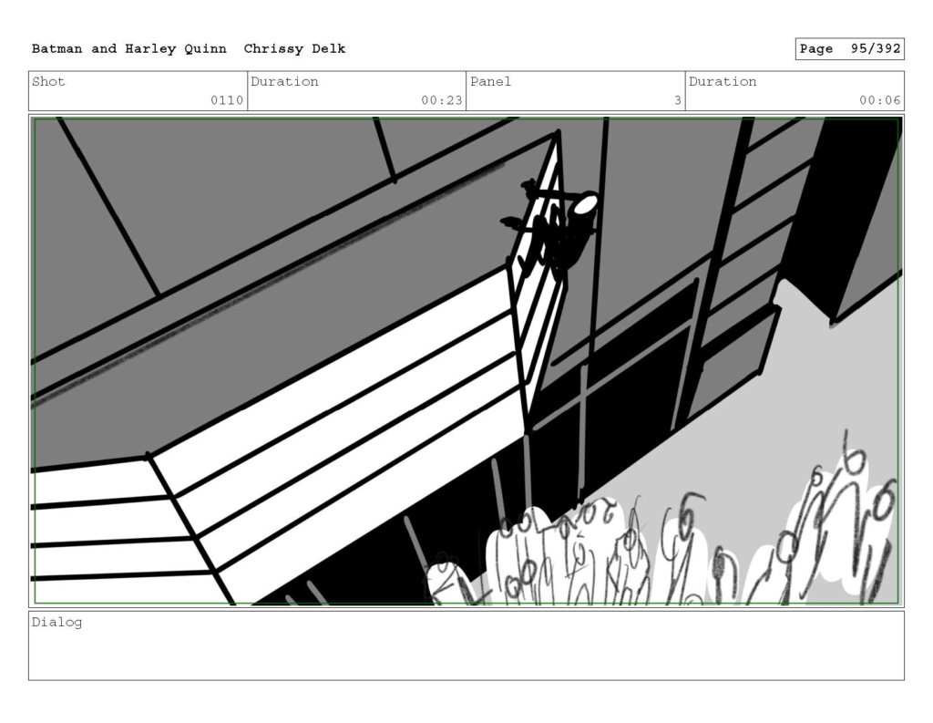Click the "Shot" field label
Image resolution: width=933 pixels, height=723 pixels.
tap(48, 81)
